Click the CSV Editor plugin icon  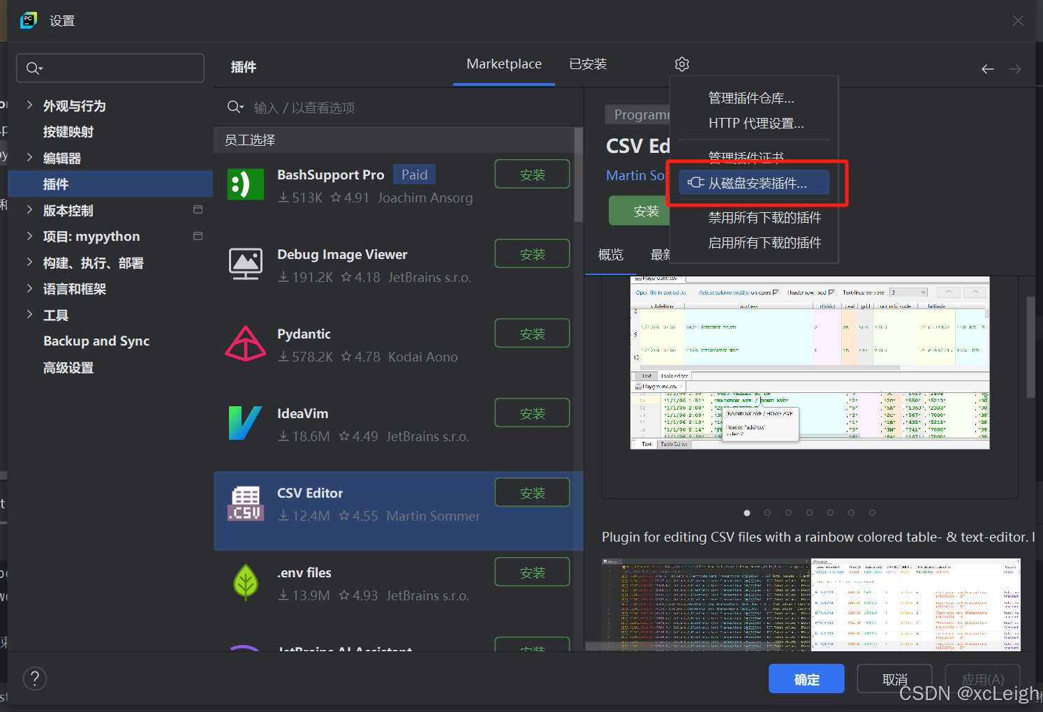click(x=246, y=503)
